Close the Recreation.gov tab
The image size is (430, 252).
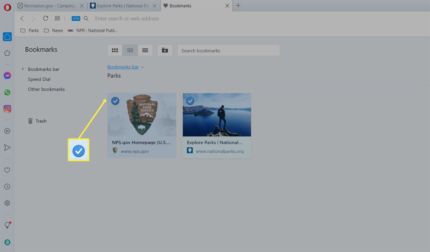(82, 6)
